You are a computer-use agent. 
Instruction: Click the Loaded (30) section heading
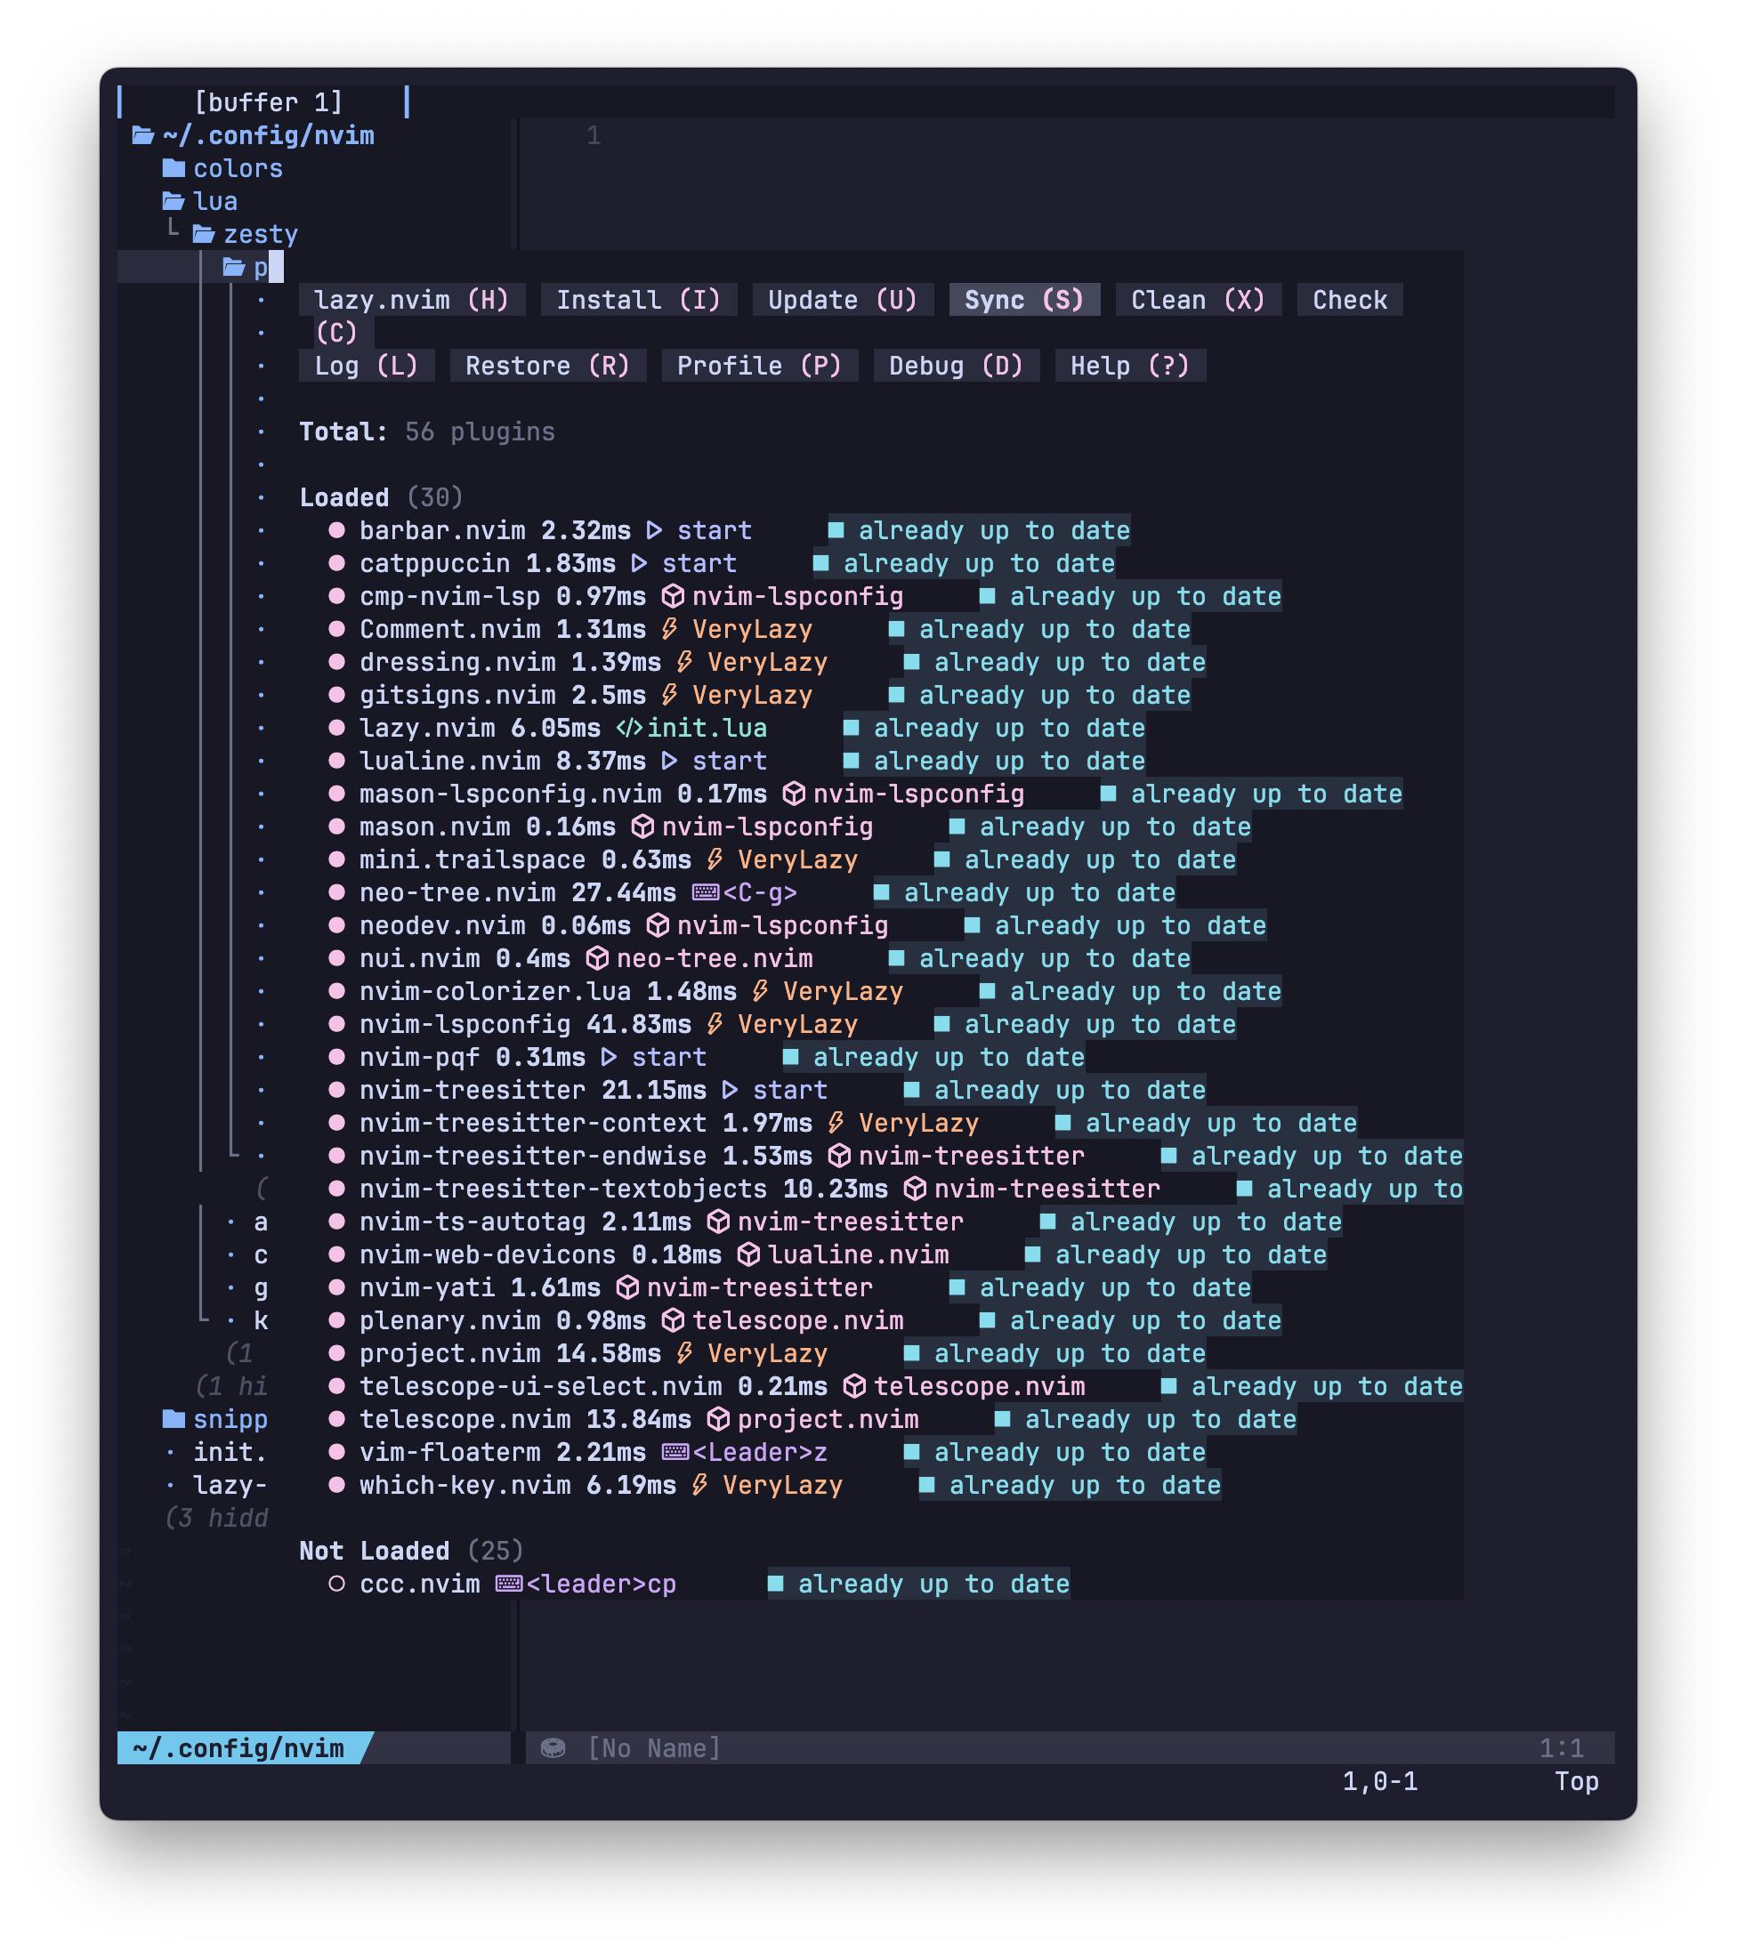[x=381, y=497]
